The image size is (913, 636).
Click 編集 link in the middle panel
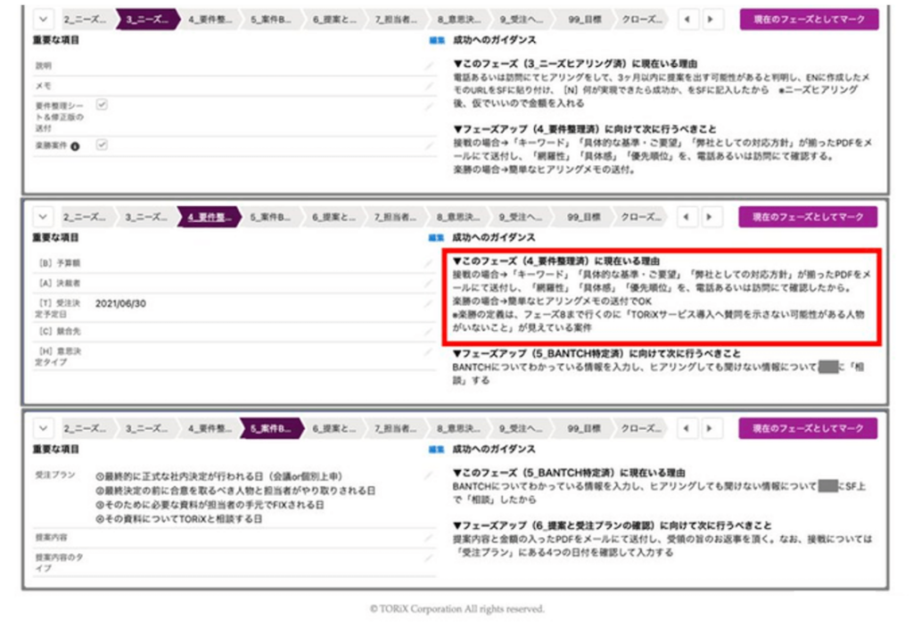(x=436, y=238)
